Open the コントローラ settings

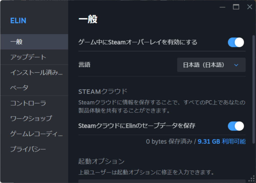click(x=34, y=103)
